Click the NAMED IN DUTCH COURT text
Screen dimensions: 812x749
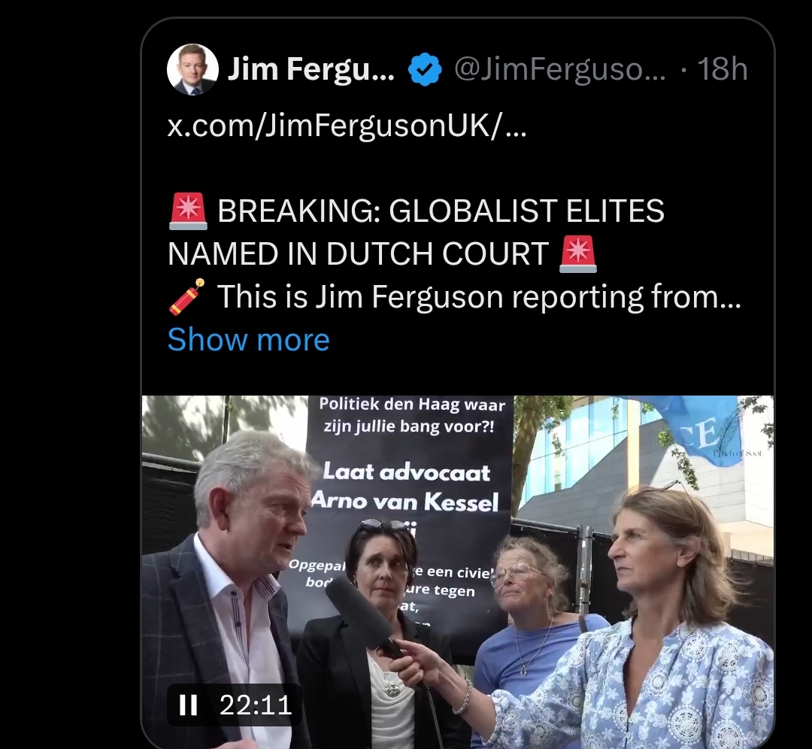point(358,254)
